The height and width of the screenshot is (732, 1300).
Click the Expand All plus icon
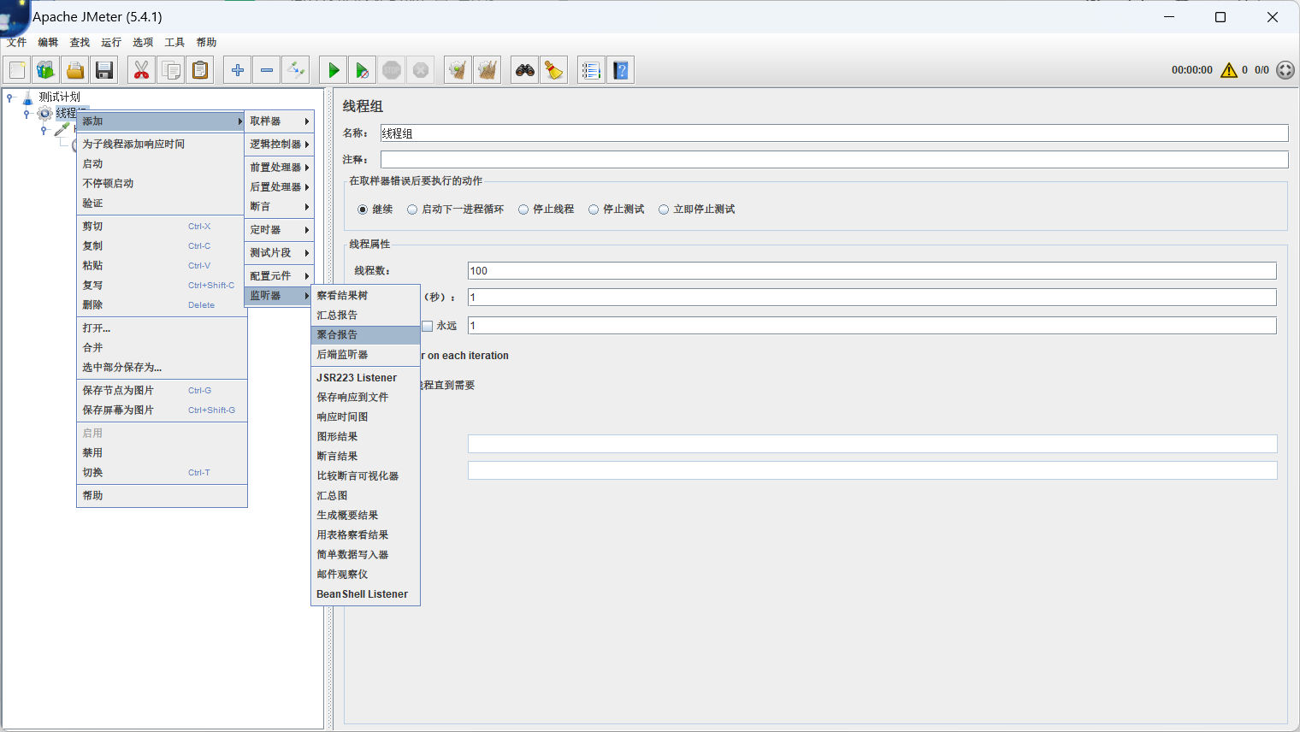click(x=238, y=70)
